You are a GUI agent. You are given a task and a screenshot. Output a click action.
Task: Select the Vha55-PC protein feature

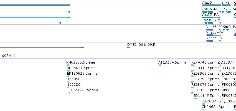pyautogui.click(x=213, y=41)
